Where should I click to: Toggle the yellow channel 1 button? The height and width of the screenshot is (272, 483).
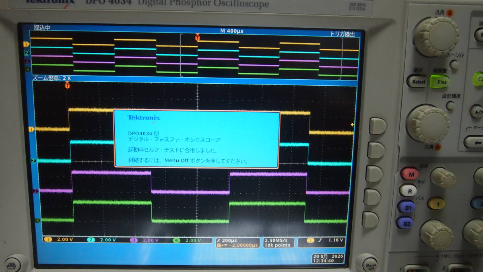(x=436, y=203)
